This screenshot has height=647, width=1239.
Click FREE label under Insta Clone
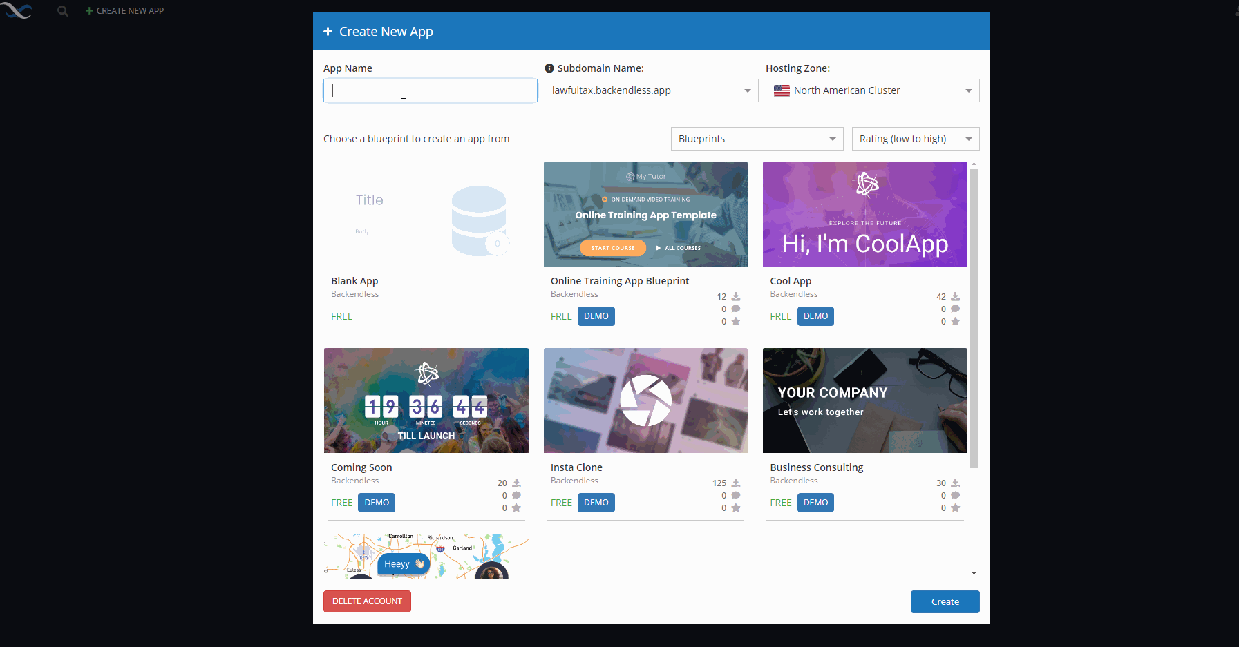click(561, 503)
